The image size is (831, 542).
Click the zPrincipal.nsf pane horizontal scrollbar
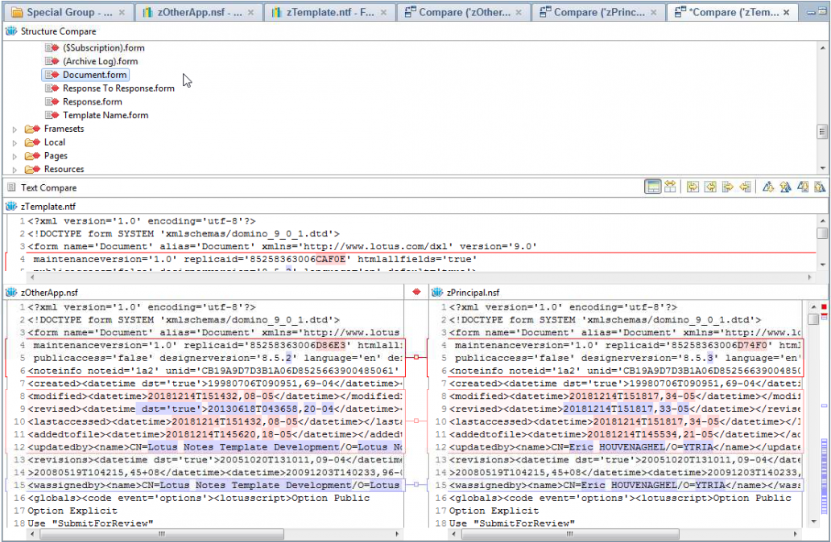point(570,534)
